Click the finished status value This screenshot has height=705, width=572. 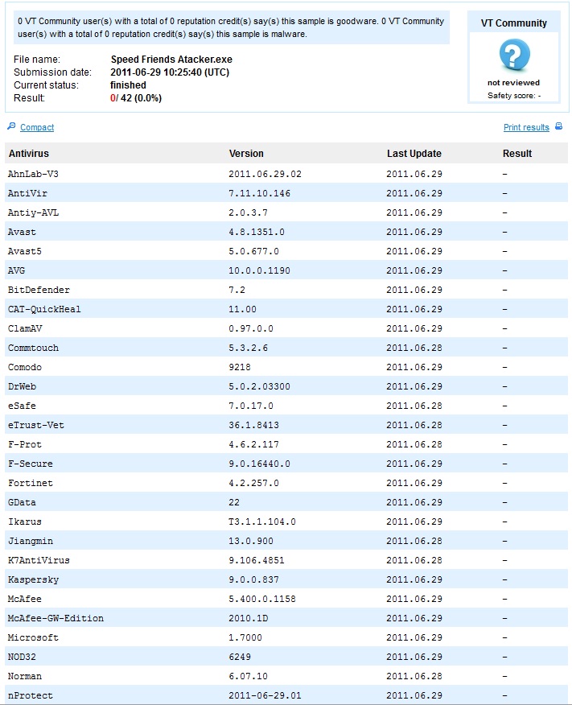[128, 85]
